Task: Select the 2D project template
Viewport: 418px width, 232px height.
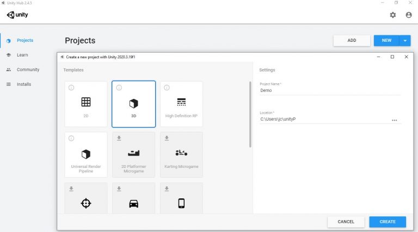Action: [x=85, y=104]
